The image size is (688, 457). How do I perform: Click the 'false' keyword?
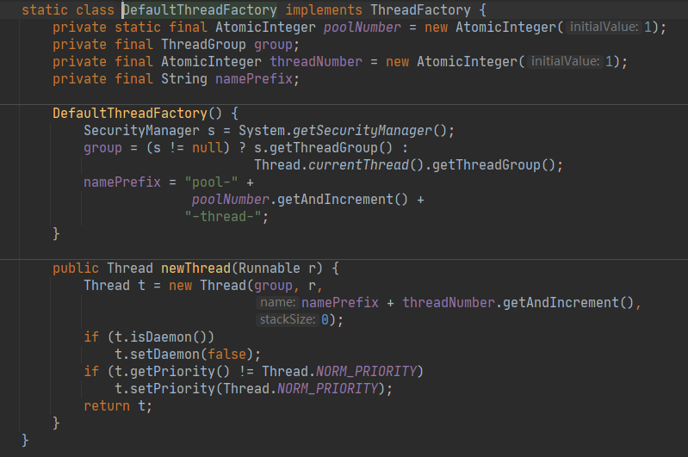(x=226, y=355)
